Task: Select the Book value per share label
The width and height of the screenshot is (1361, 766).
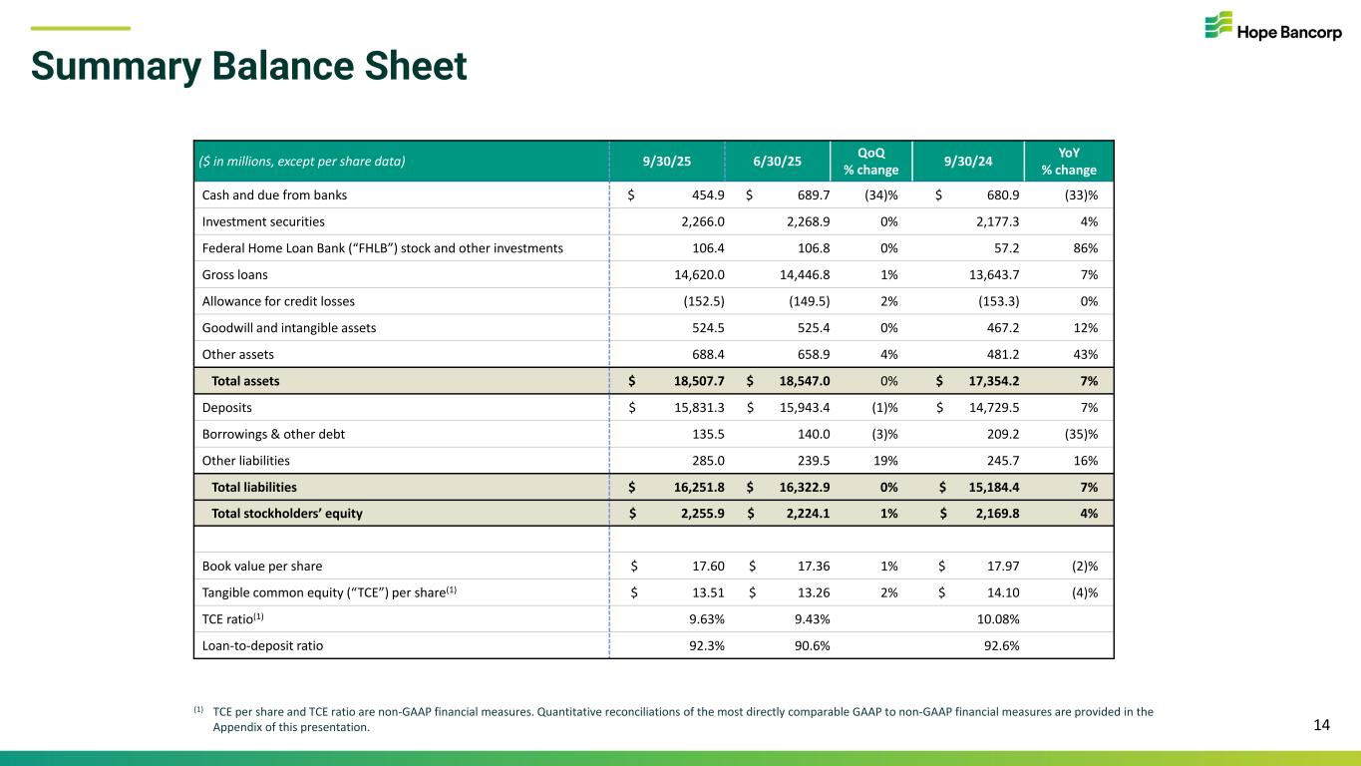Action: coord(261,566)
